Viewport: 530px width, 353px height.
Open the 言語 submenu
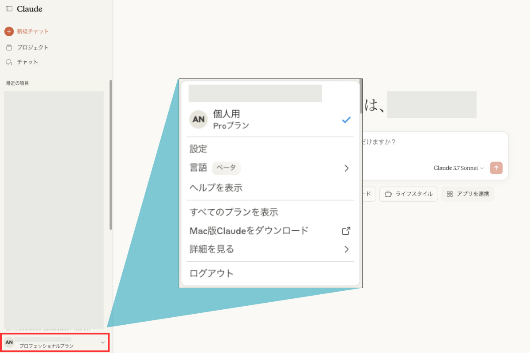pyautogui.click(x=270, y=168)
